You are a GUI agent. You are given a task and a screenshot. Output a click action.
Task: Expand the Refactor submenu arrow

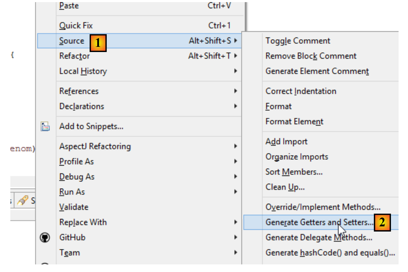(x=236, y=56)
